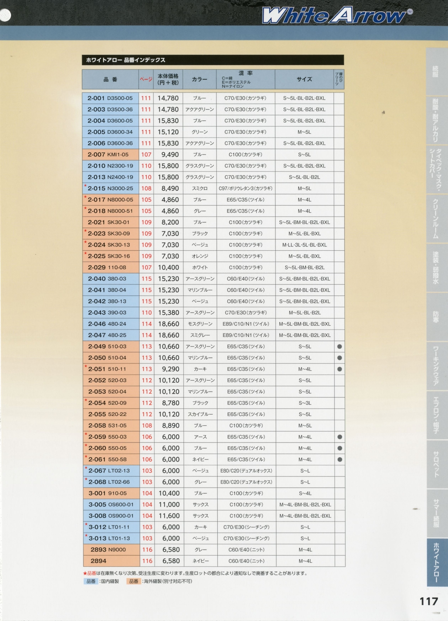Open the クリーンルーム side tab
448x621 pixels.
coord(436,219)
